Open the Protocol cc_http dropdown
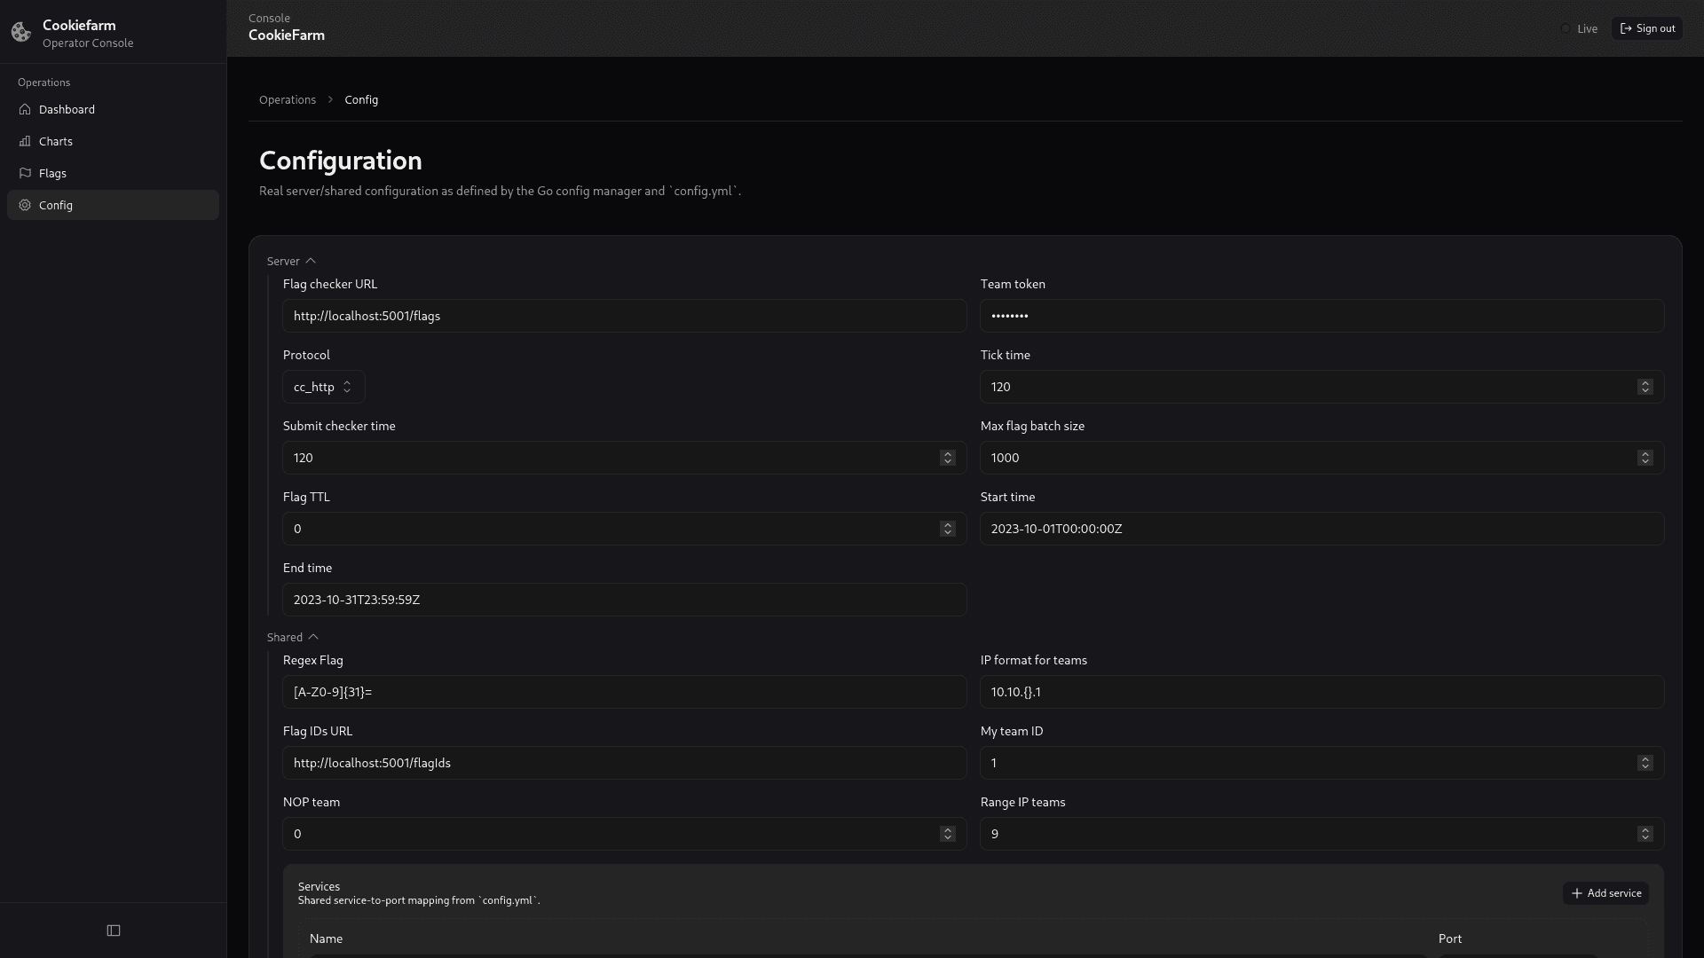 point(323,387)
